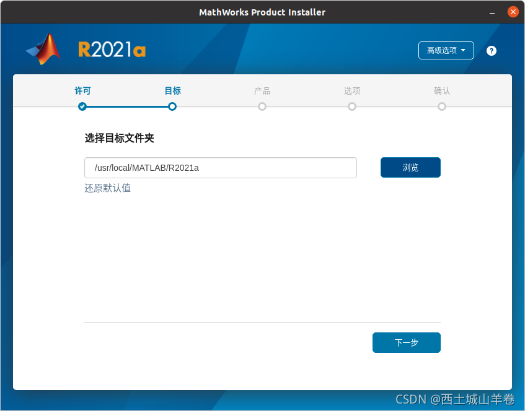Switch to the 许可 tab
This screenshot has width=525, height=411.
tap(82, 90)
